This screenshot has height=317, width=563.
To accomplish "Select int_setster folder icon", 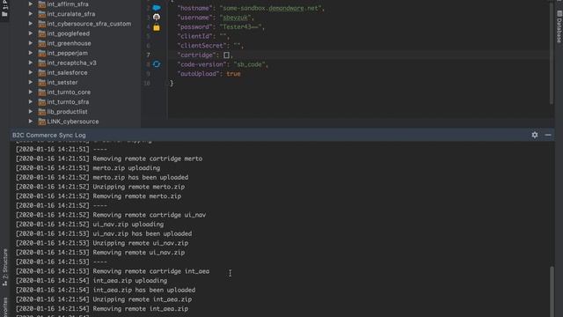I will coord(41,82).
